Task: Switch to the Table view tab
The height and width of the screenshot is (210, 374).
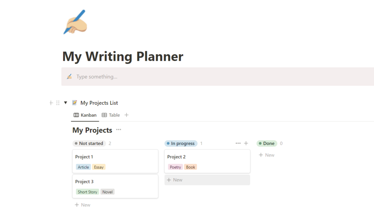Action: [111, 115]
